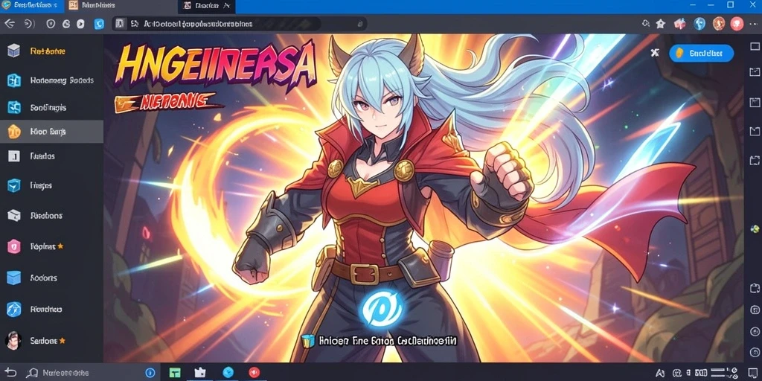Click the blue globe toolbar icon
This screenshot has height=381, width=762.
coord(699,23)
